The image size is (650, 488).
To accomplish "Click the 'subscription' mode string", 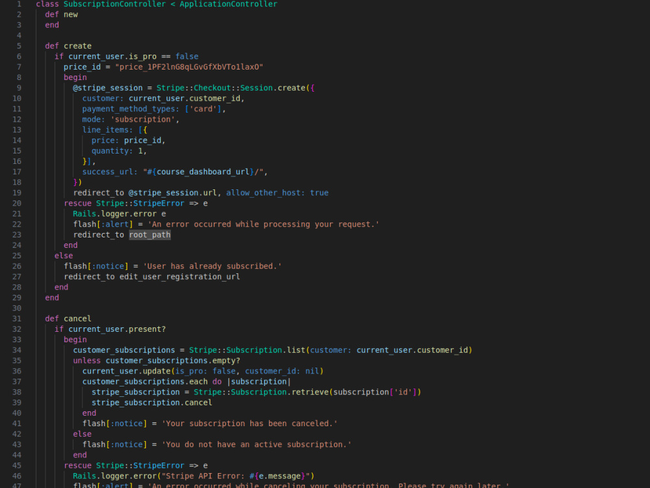I will pos(142,120).
